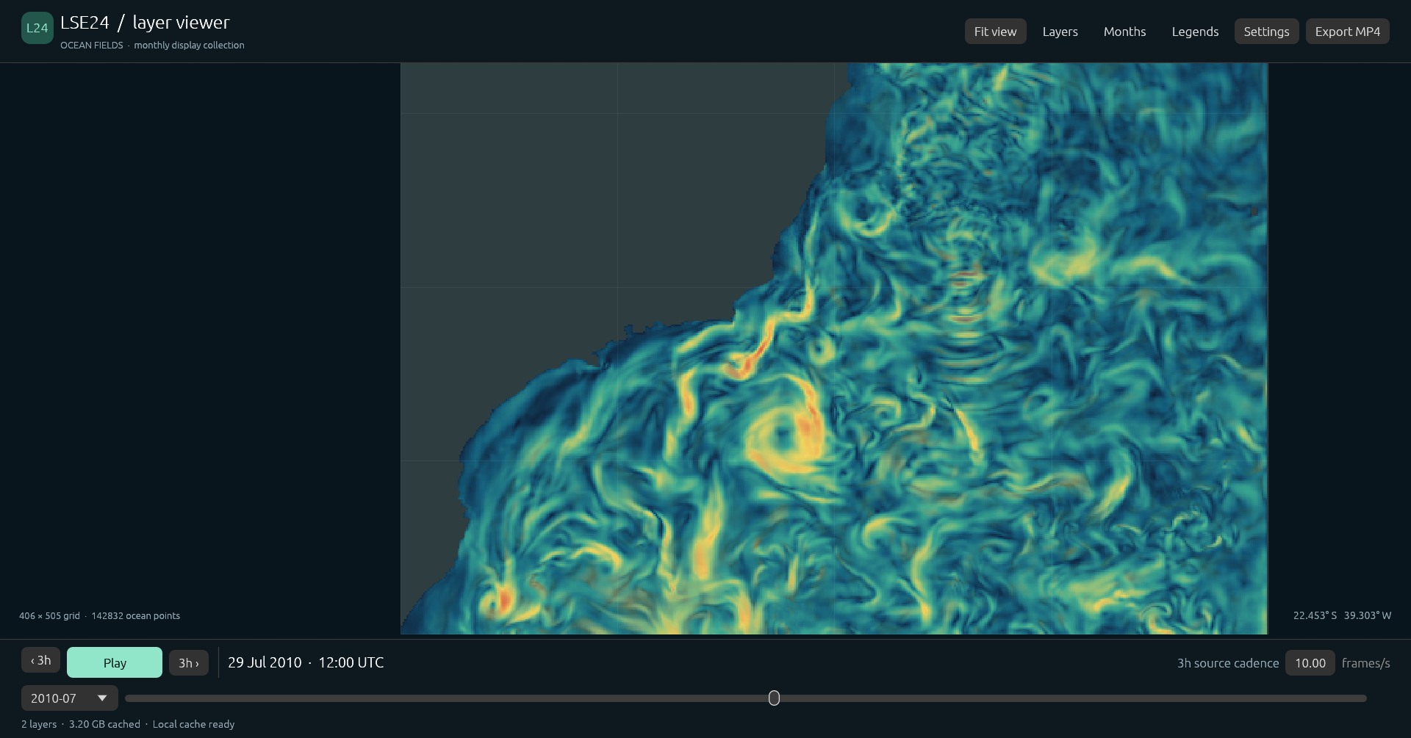This screenshot has width=1411, height=738.
Task: Click the Local cache ready status
Action: click(x=193, y=724)
